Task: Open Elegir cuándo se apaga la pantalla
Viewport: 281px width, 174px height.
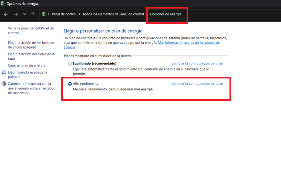Action: (27, 74)
